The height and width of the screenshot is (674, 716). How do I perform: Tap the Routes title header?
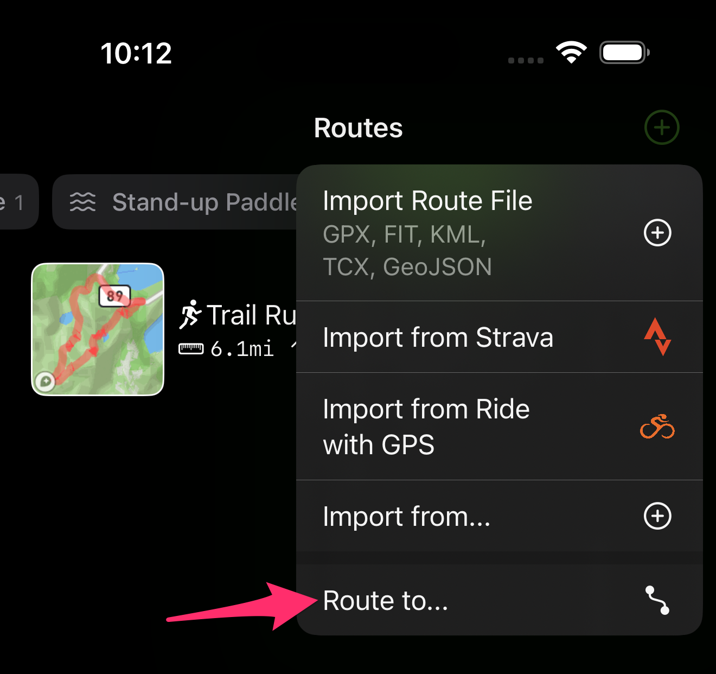(359, 128)
